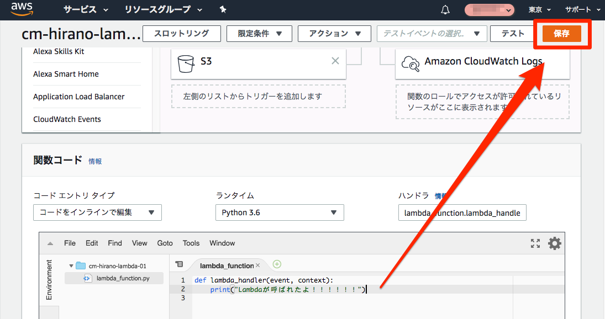Toggle the editor fullscreen icon
The width and height of the screenshot is (605, 319).
pyautogui.click(x=535, y=243)
